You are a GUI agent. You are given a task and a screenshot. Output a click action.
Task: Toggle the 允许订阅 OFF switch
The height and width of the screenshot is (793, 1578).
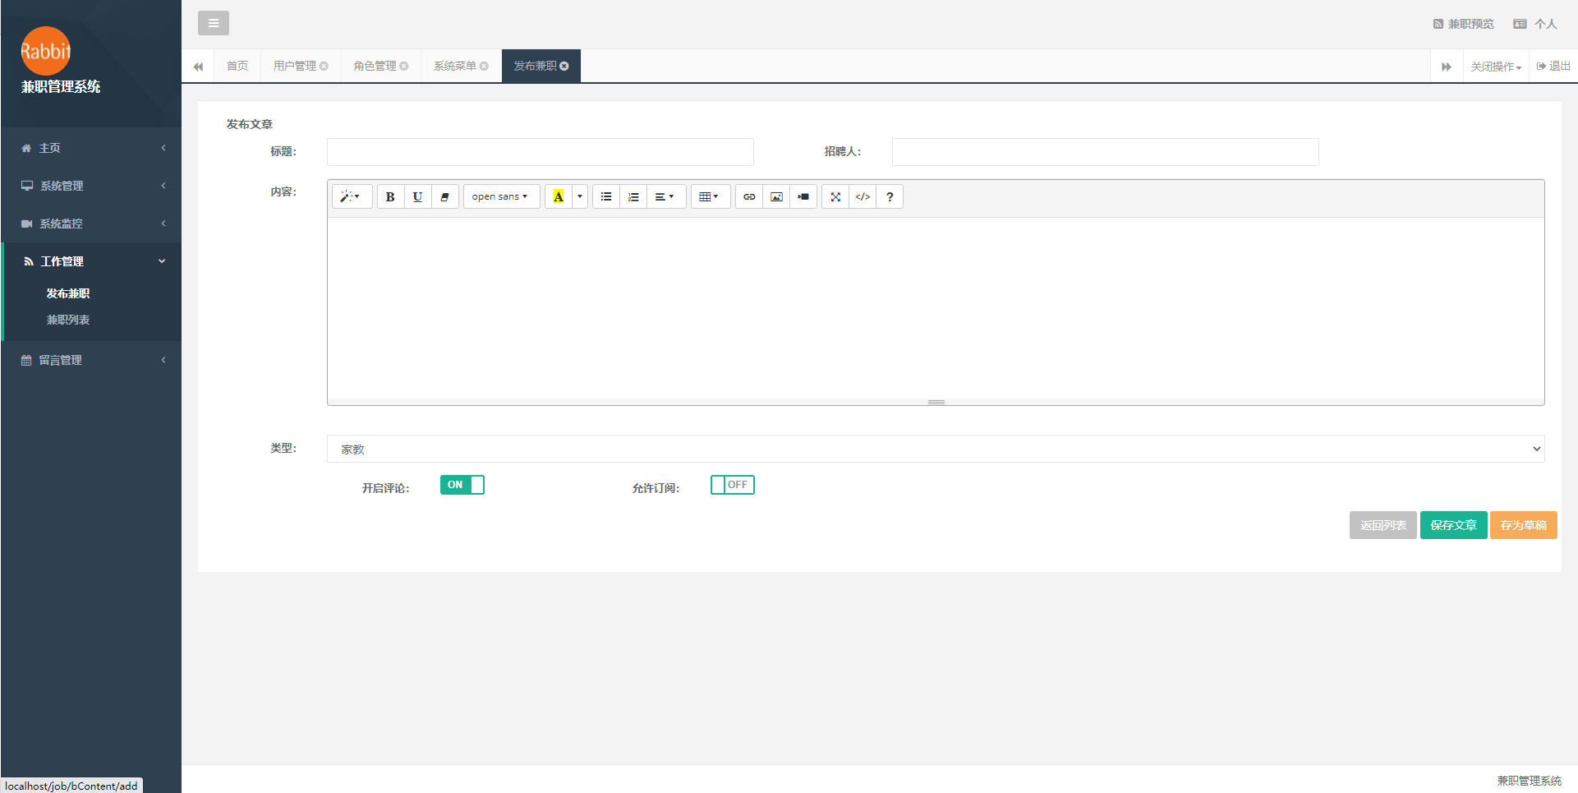click(x=733, y=485)
